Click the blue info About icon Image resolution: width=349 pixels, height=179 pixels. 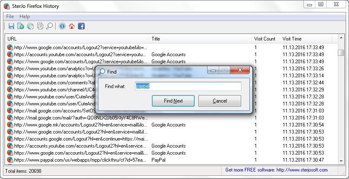[62, 26]
